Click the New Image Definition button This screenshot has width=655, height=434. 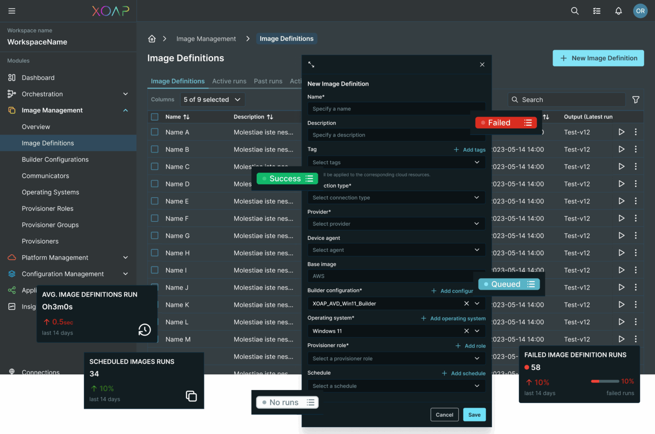click(598, 58)
